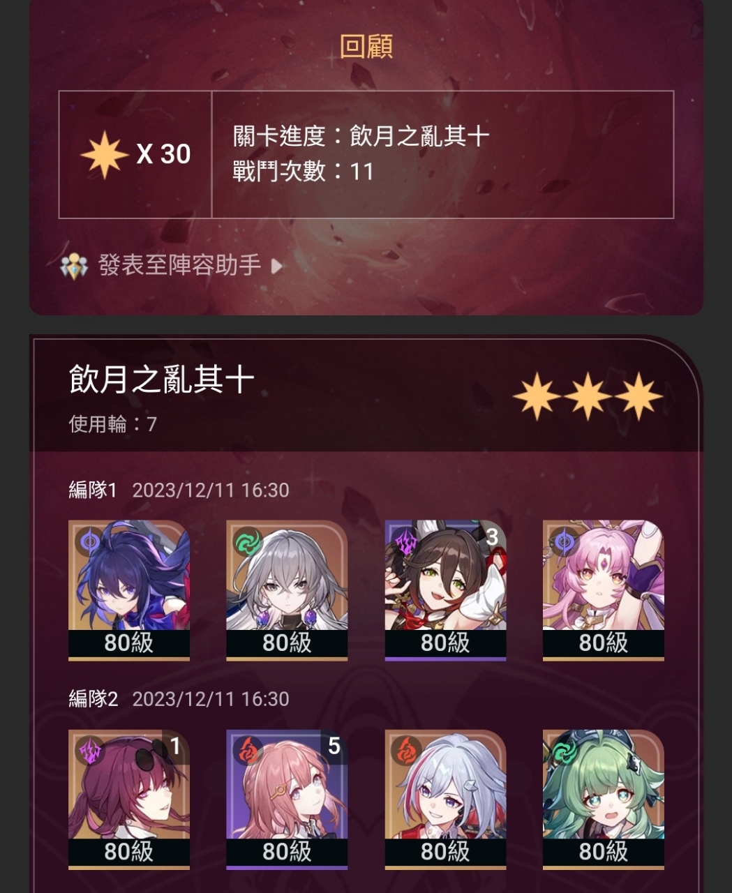The width and height of the screenshot is (732, 893).
Task: Open Seele's character portrait in Team 1
Action: (129, 590)
